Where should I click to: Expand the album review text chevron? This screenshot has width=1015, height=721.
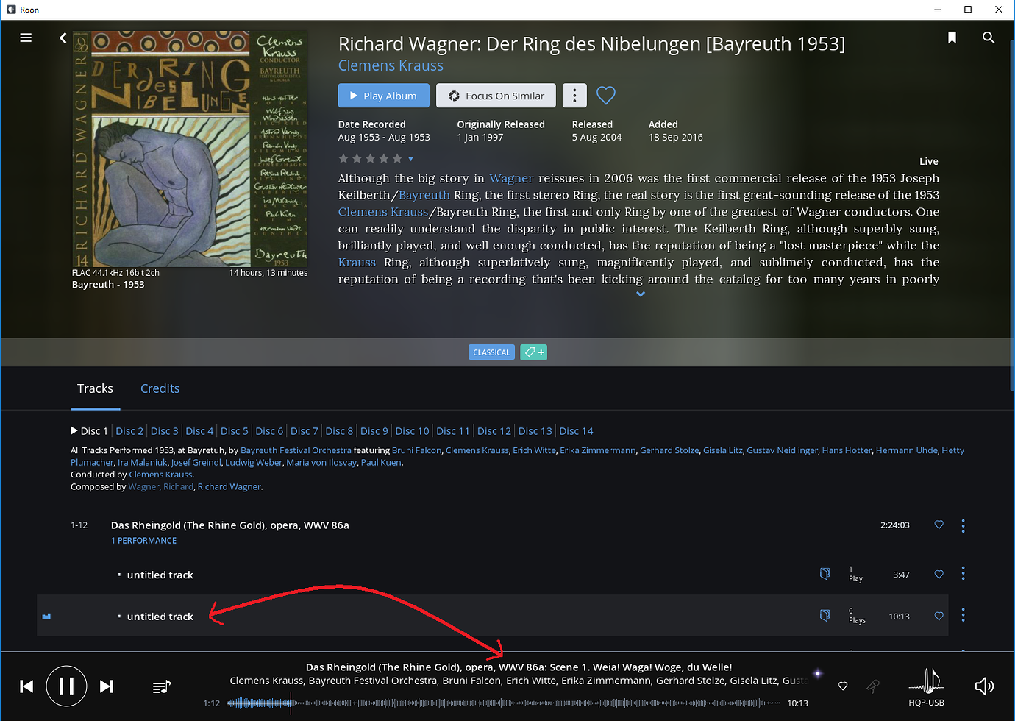[641, 294]
